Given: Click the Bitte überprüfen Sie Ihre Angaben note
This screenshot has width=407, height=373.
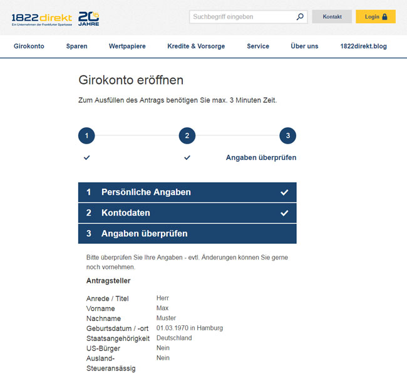Looking at the screenshot, I should click(x=187, y=262).
